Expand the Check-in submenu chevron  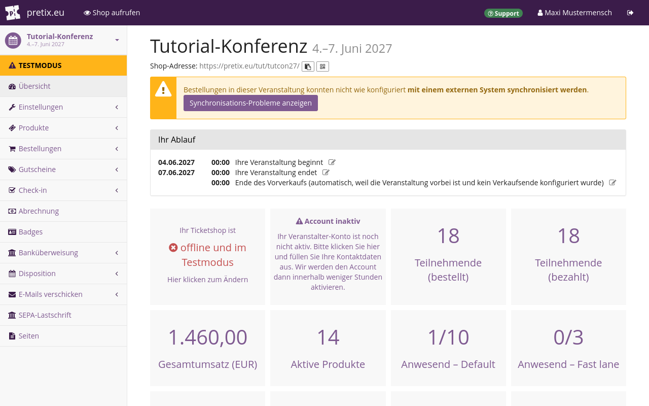pos(117,190)
